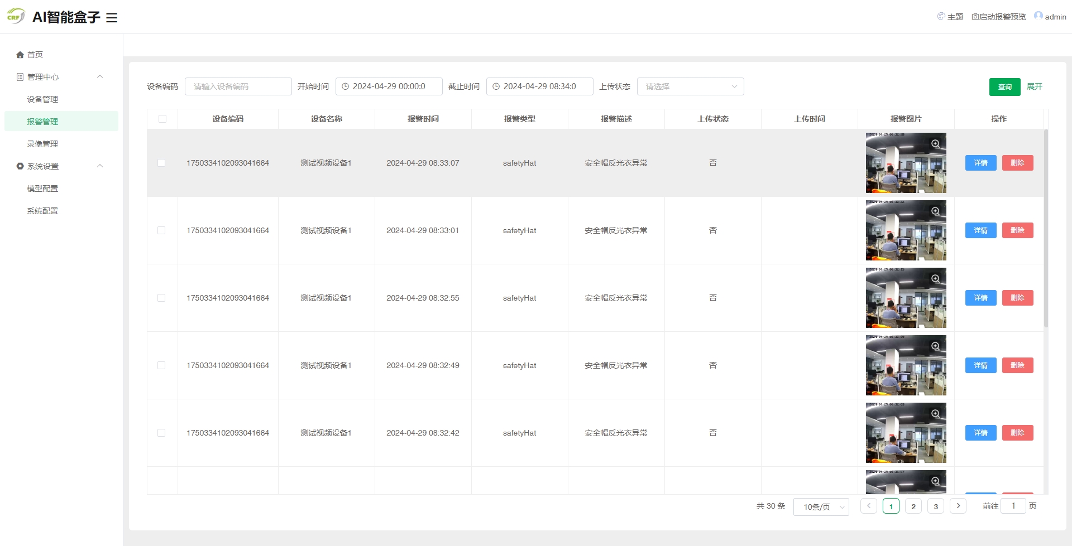Go to page 2 in pagination
This screenshot has height=546, width=1072.
pyautogui.click(x=913, y=506)
